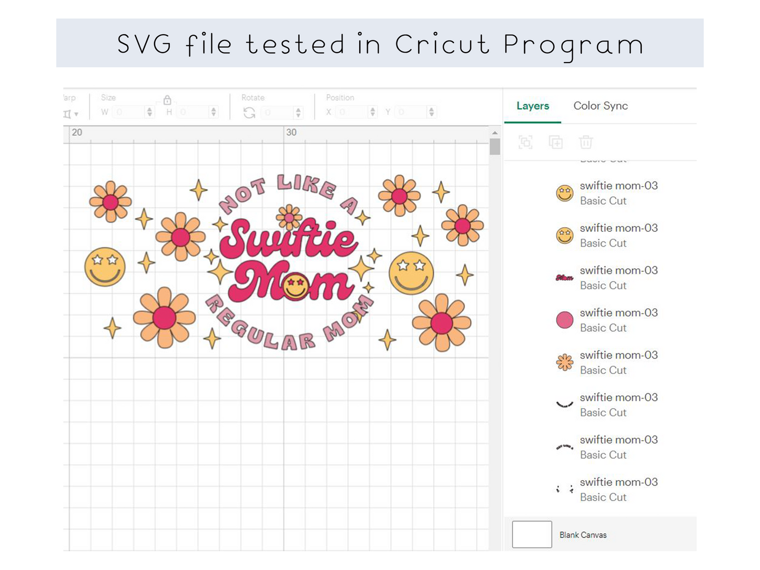Select the Layers tab

tap(532, 106)
